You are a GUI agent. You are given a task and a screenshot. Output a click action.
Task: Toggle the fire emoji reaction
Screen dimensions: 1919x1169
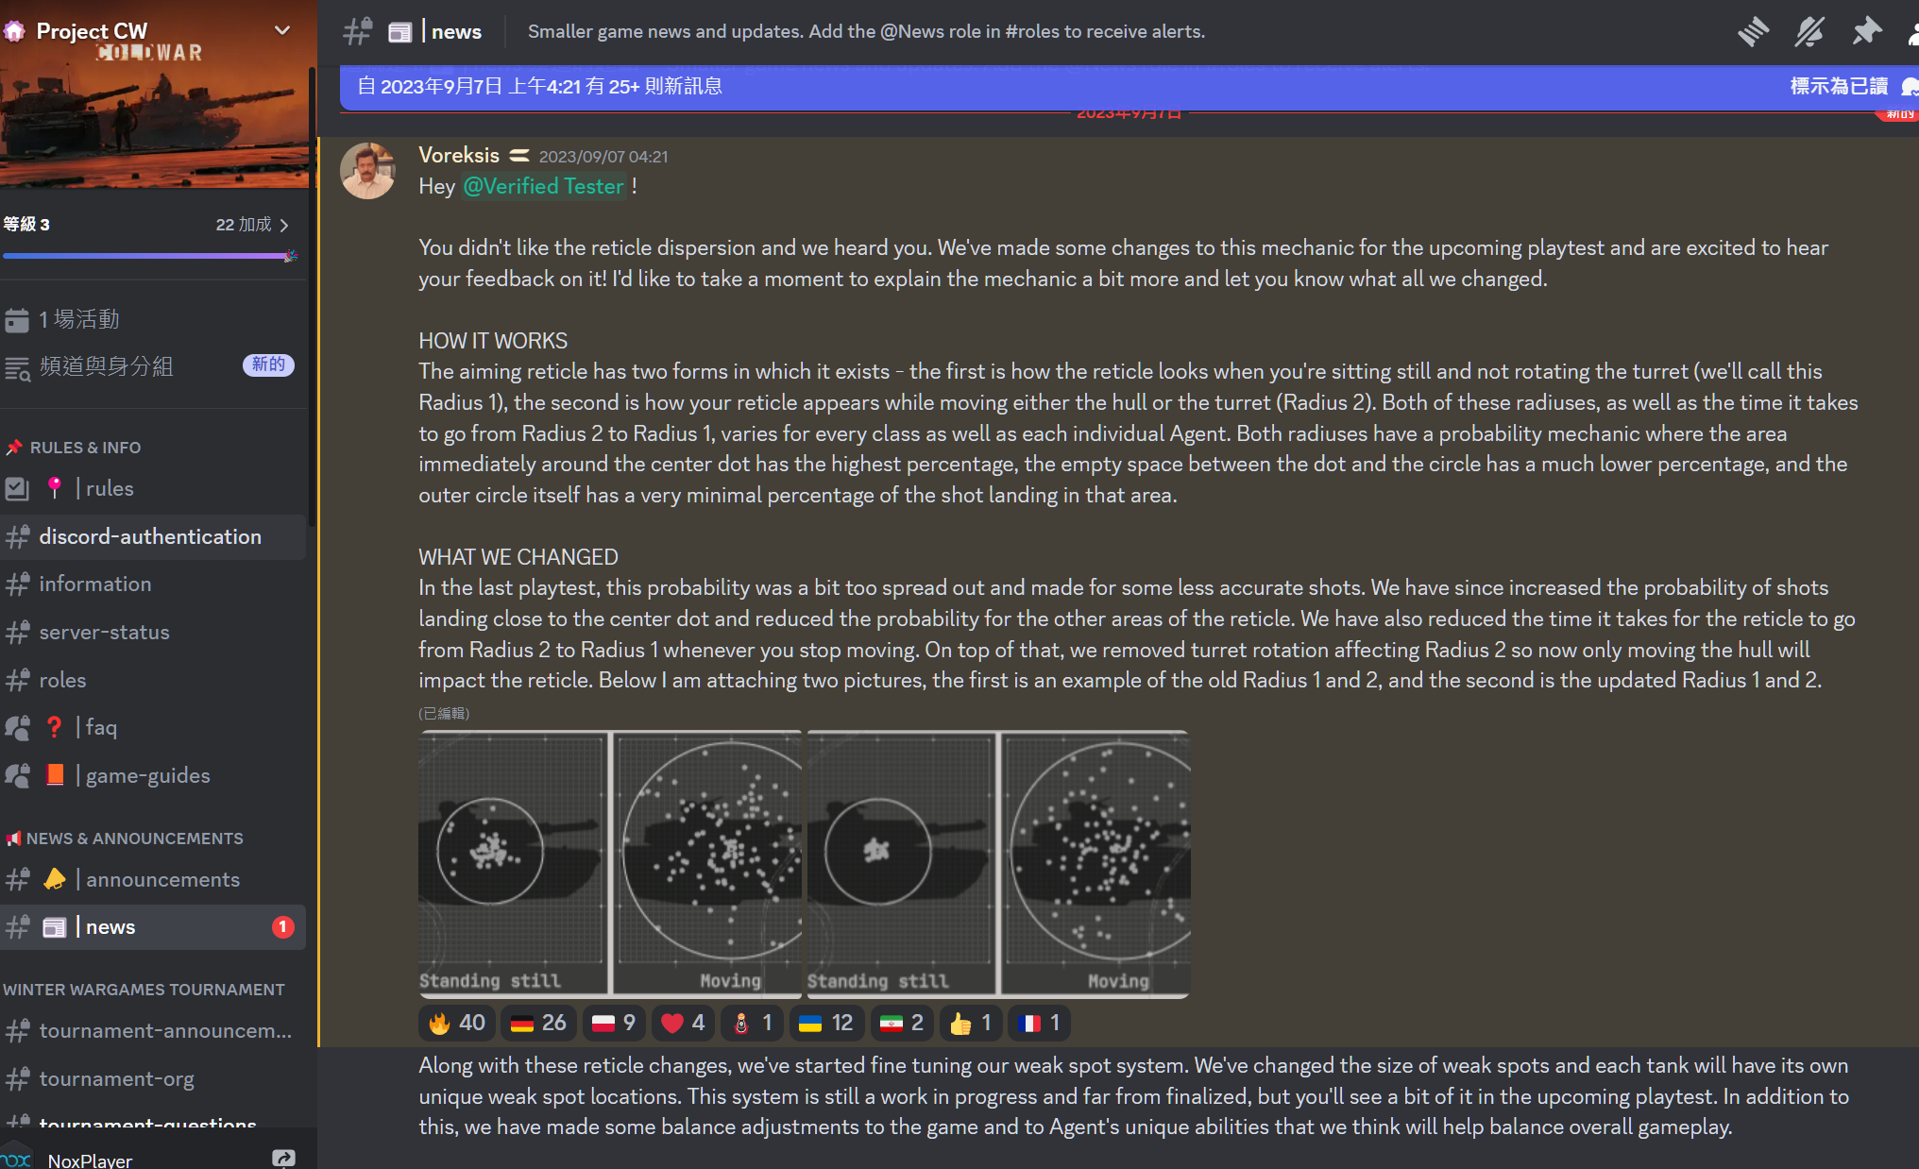(x=456, y=1023)
